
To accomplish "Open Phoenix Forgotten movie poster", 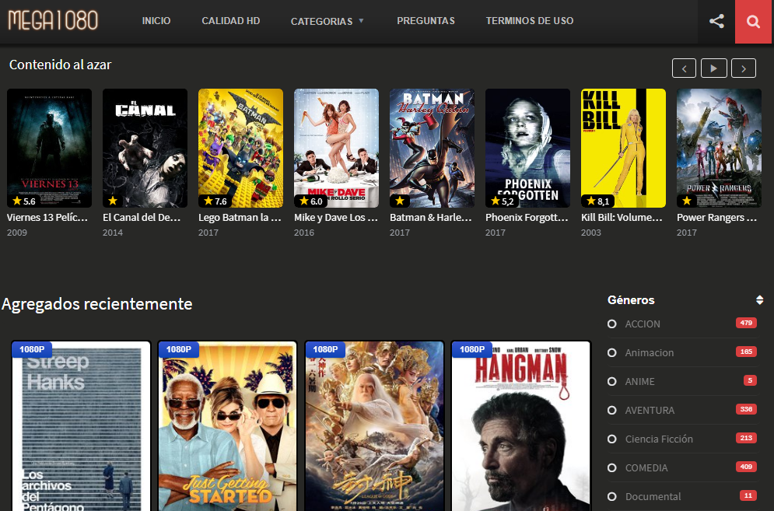I will click(528, 148).
